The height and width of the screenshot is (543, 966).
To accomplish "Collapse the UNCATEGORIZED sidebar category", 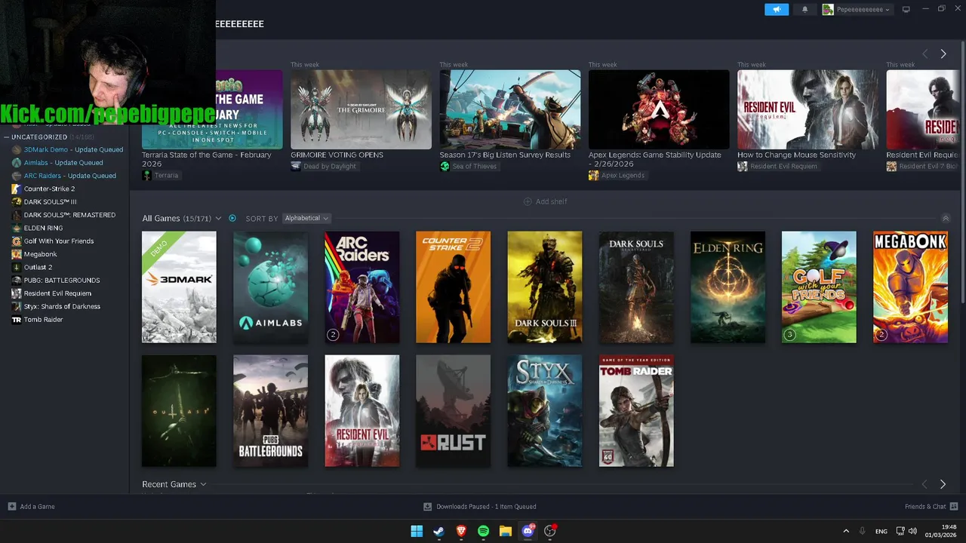I will tap(7, 137).
